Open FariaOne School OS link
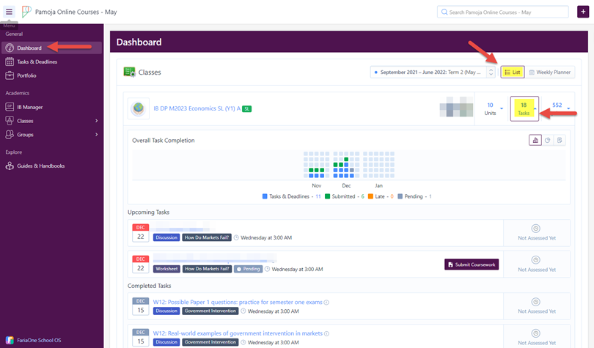 39,340
